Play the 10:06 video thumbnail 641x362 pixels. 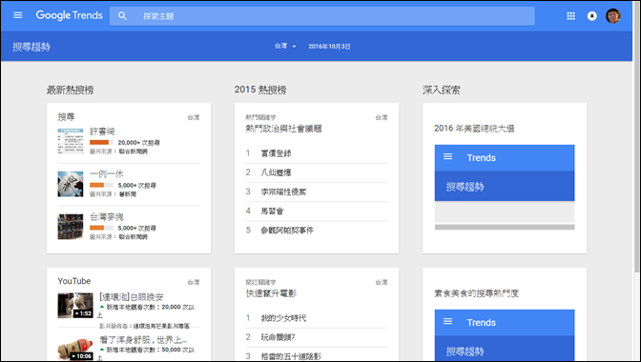pos(75,349)
